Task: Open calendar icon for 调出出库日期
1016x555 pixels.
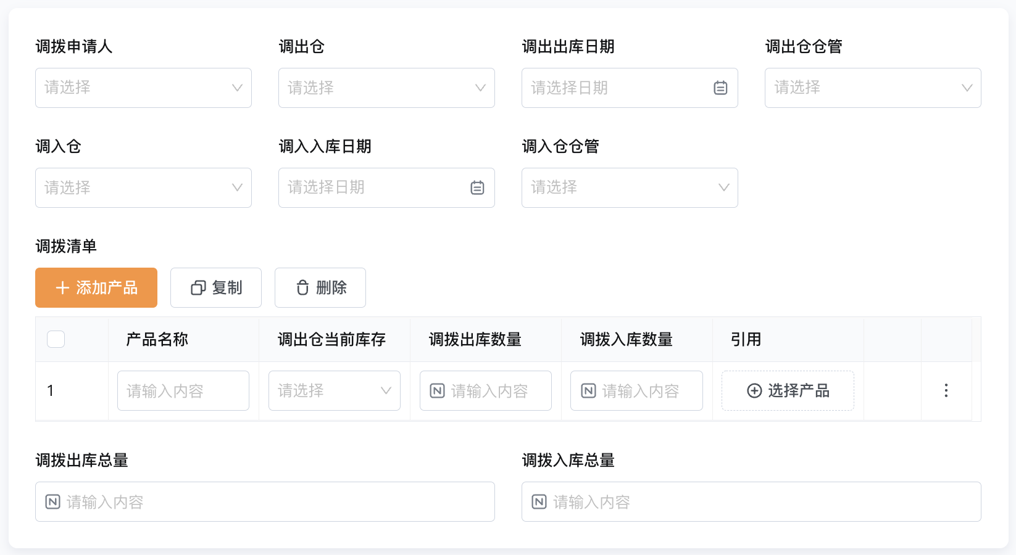Action: tap(720, 88)
